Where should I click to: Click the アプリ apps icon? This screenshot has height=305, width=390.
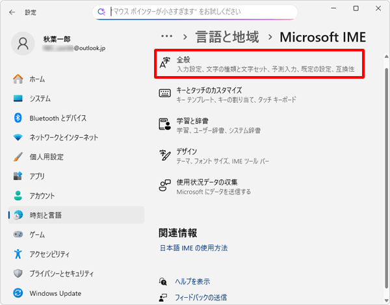tap(18, 176)
